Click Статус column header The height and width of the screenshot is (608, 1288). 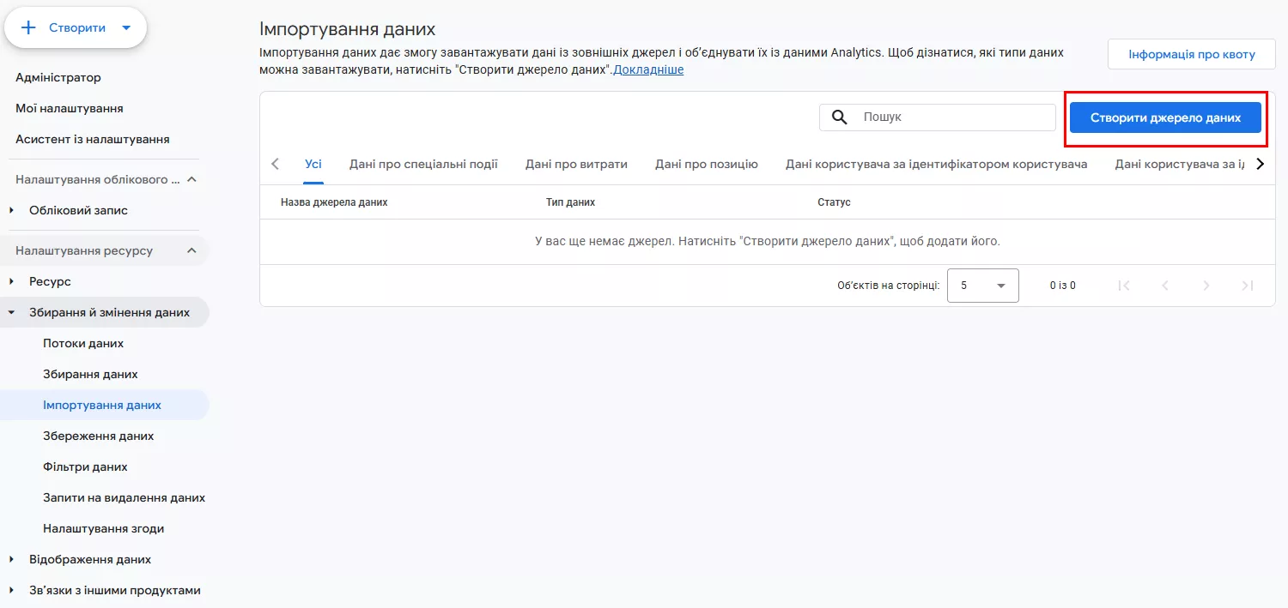pyautogui.click(x=834, y=202)
